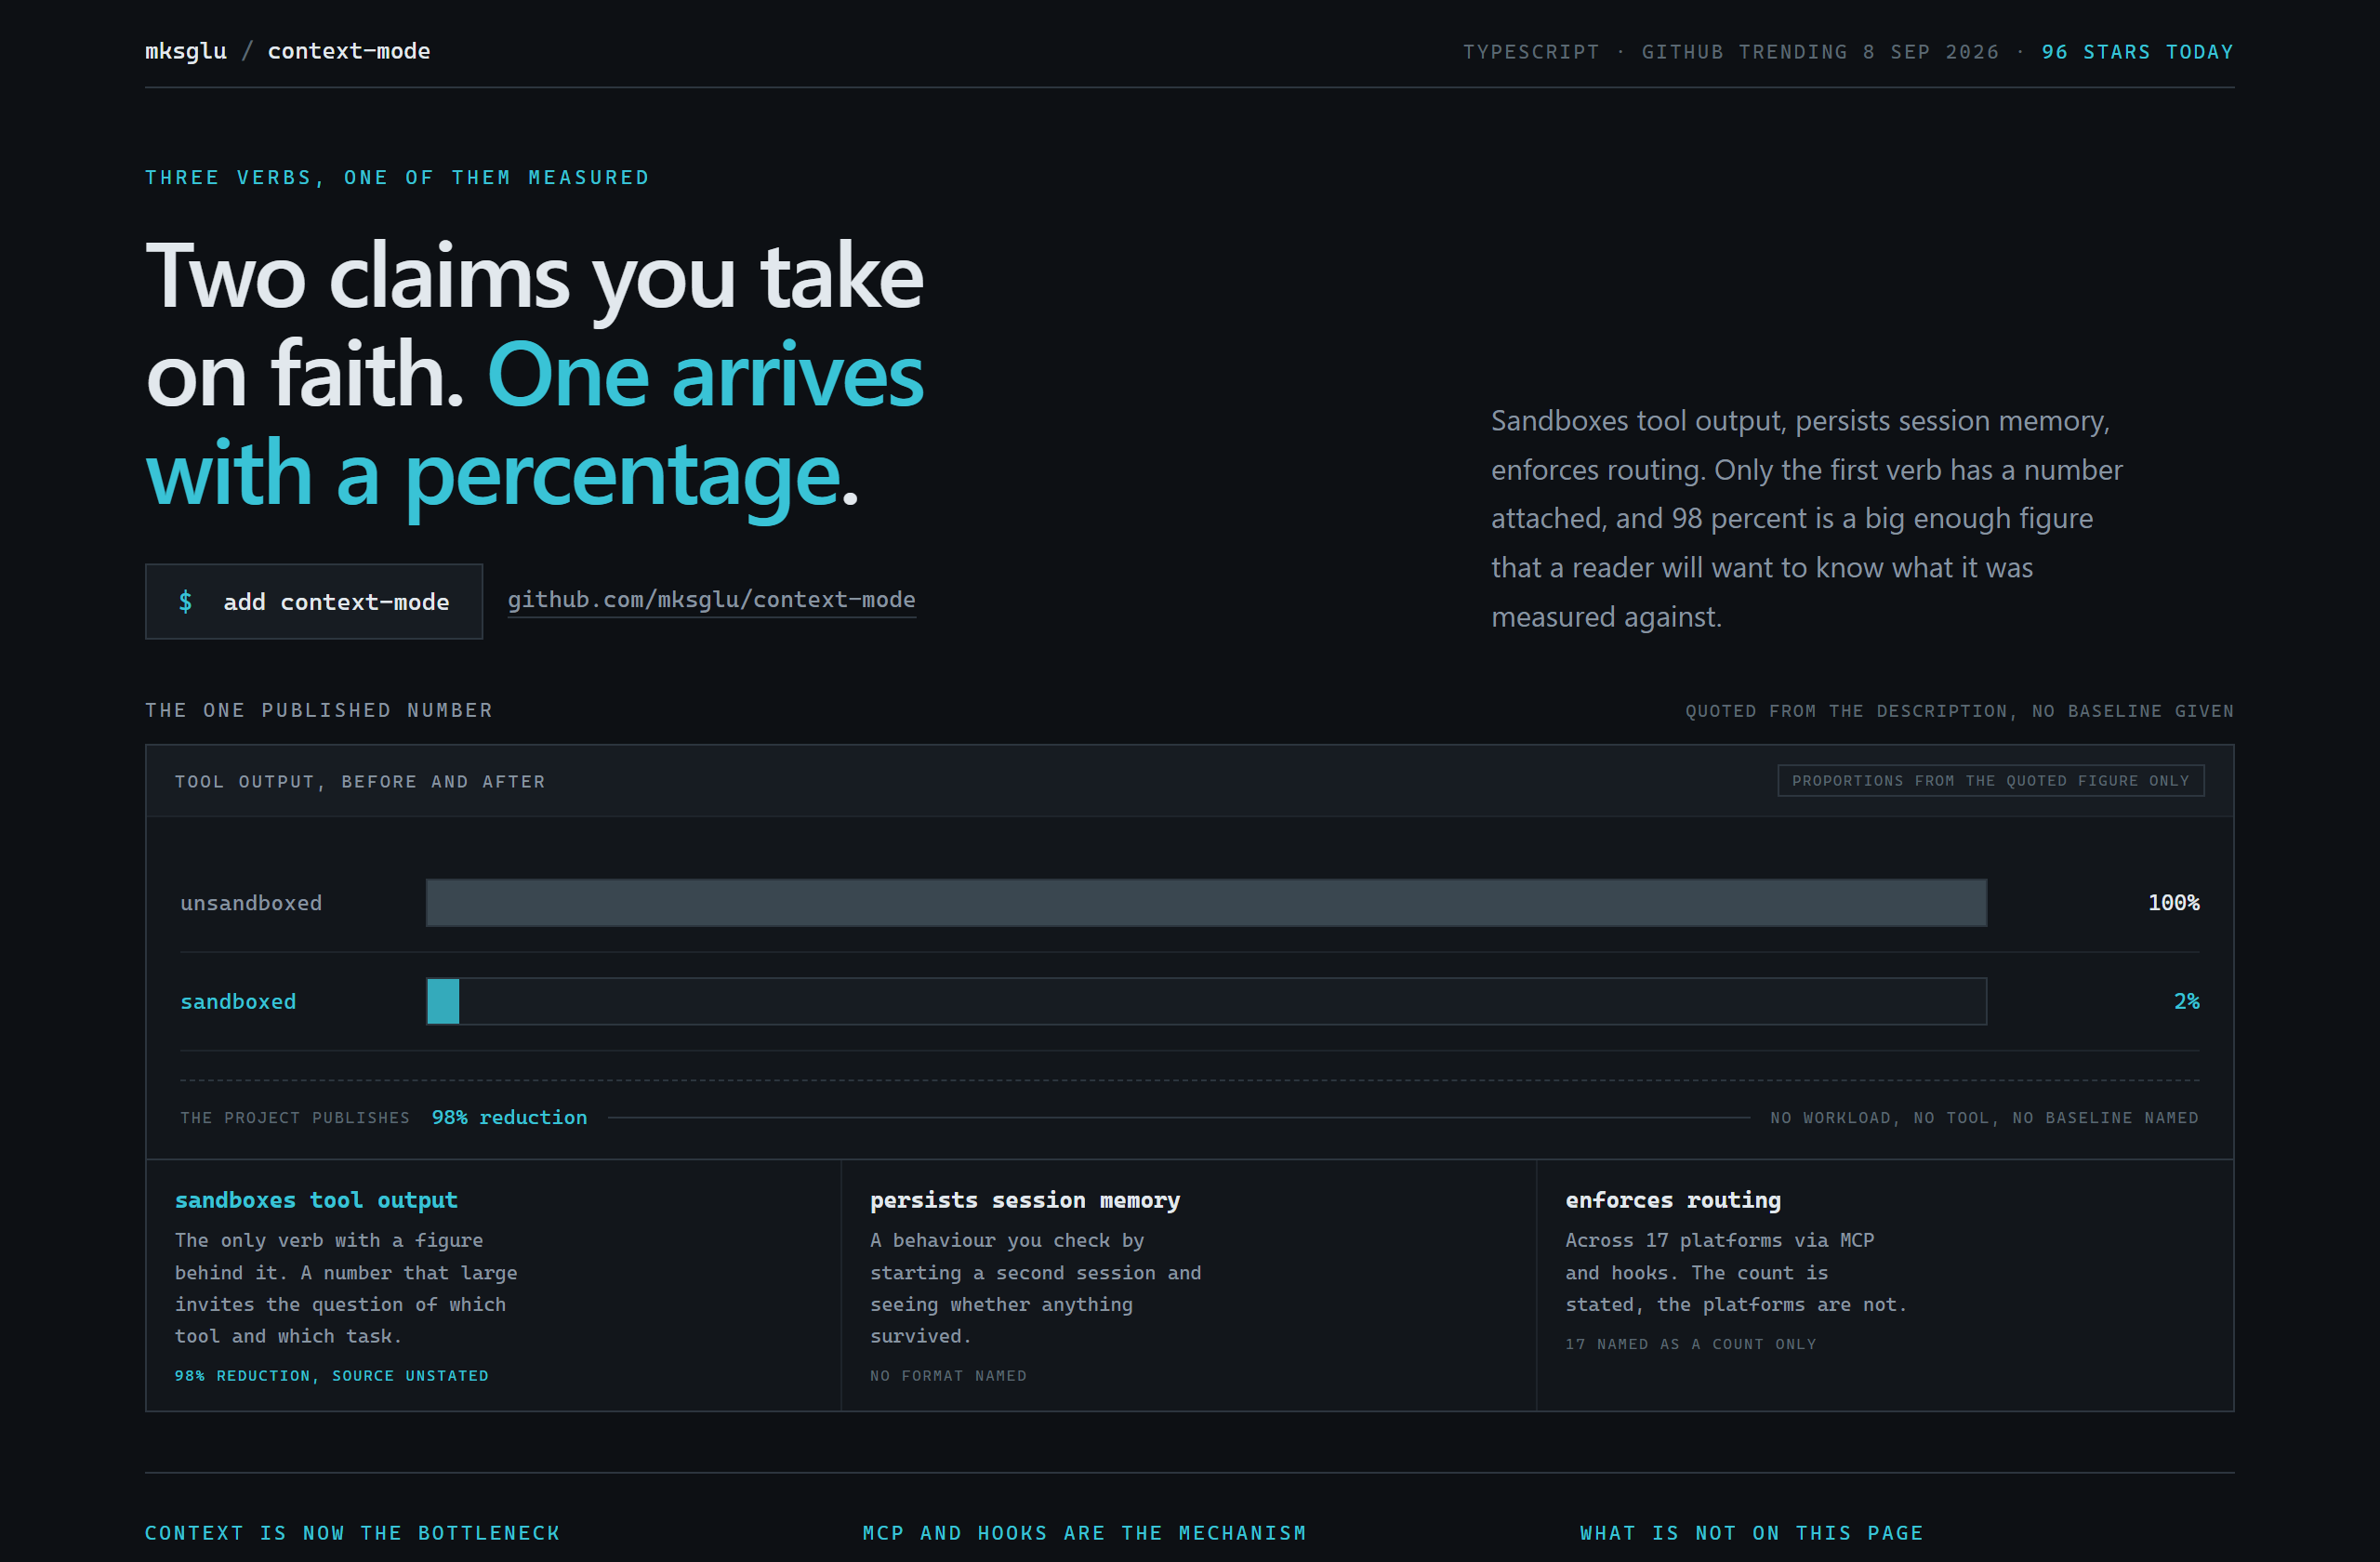Click the 'add context-mode' command button
Screen dimensions: 2380x1562
(x=314, y=602)
